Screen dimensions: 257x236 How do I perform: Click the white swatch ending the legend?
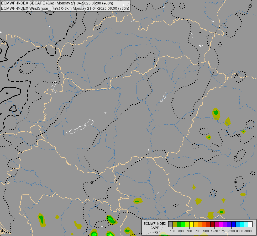coord(250,224)
